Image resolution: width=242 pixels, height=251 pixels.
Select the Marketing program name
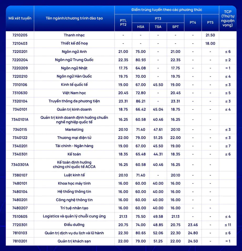(74, 130)
